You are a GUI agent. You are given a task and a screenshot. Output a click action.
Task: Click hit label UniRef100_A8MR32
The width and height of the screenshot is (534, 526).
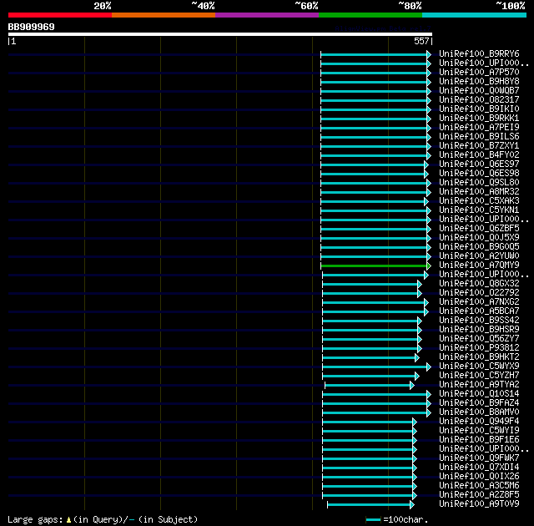pos(479,192)
